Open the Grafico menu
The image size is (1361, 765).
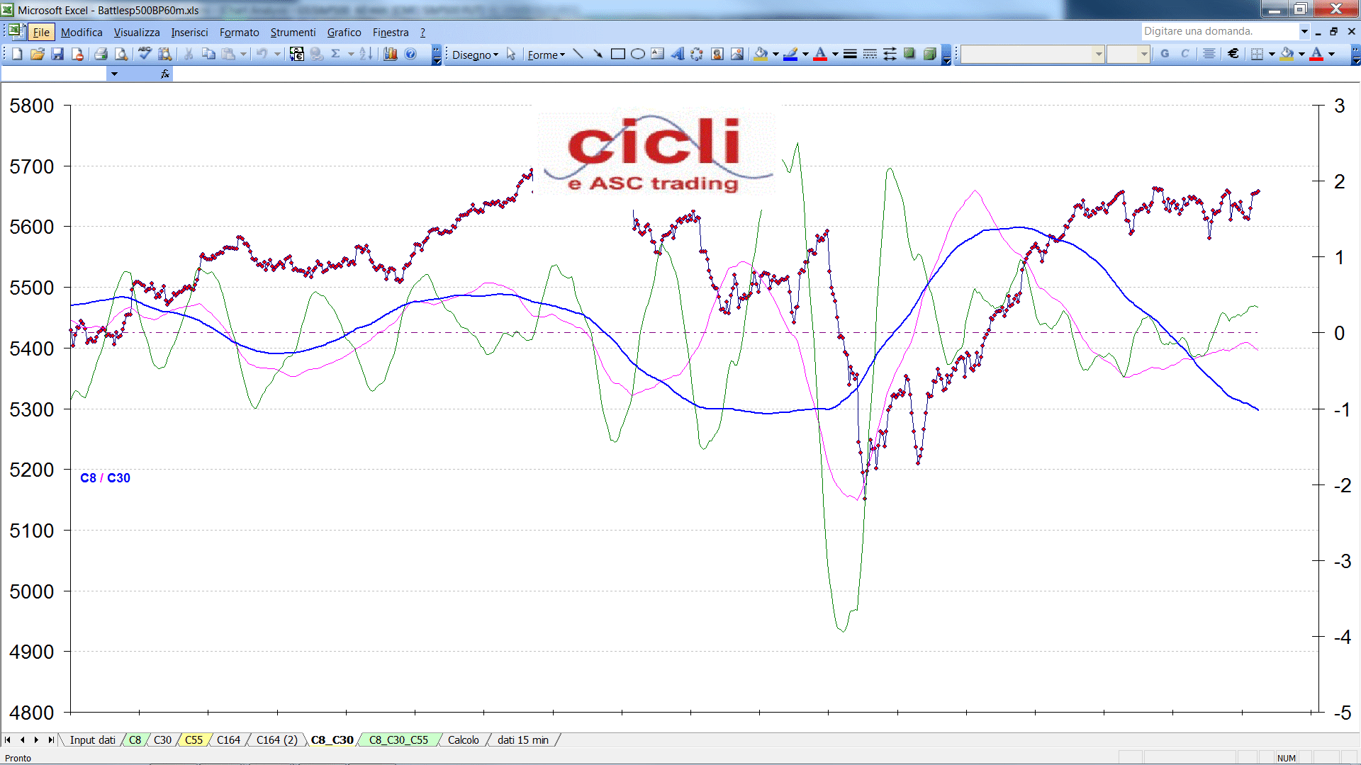click(x=345, y=32)
